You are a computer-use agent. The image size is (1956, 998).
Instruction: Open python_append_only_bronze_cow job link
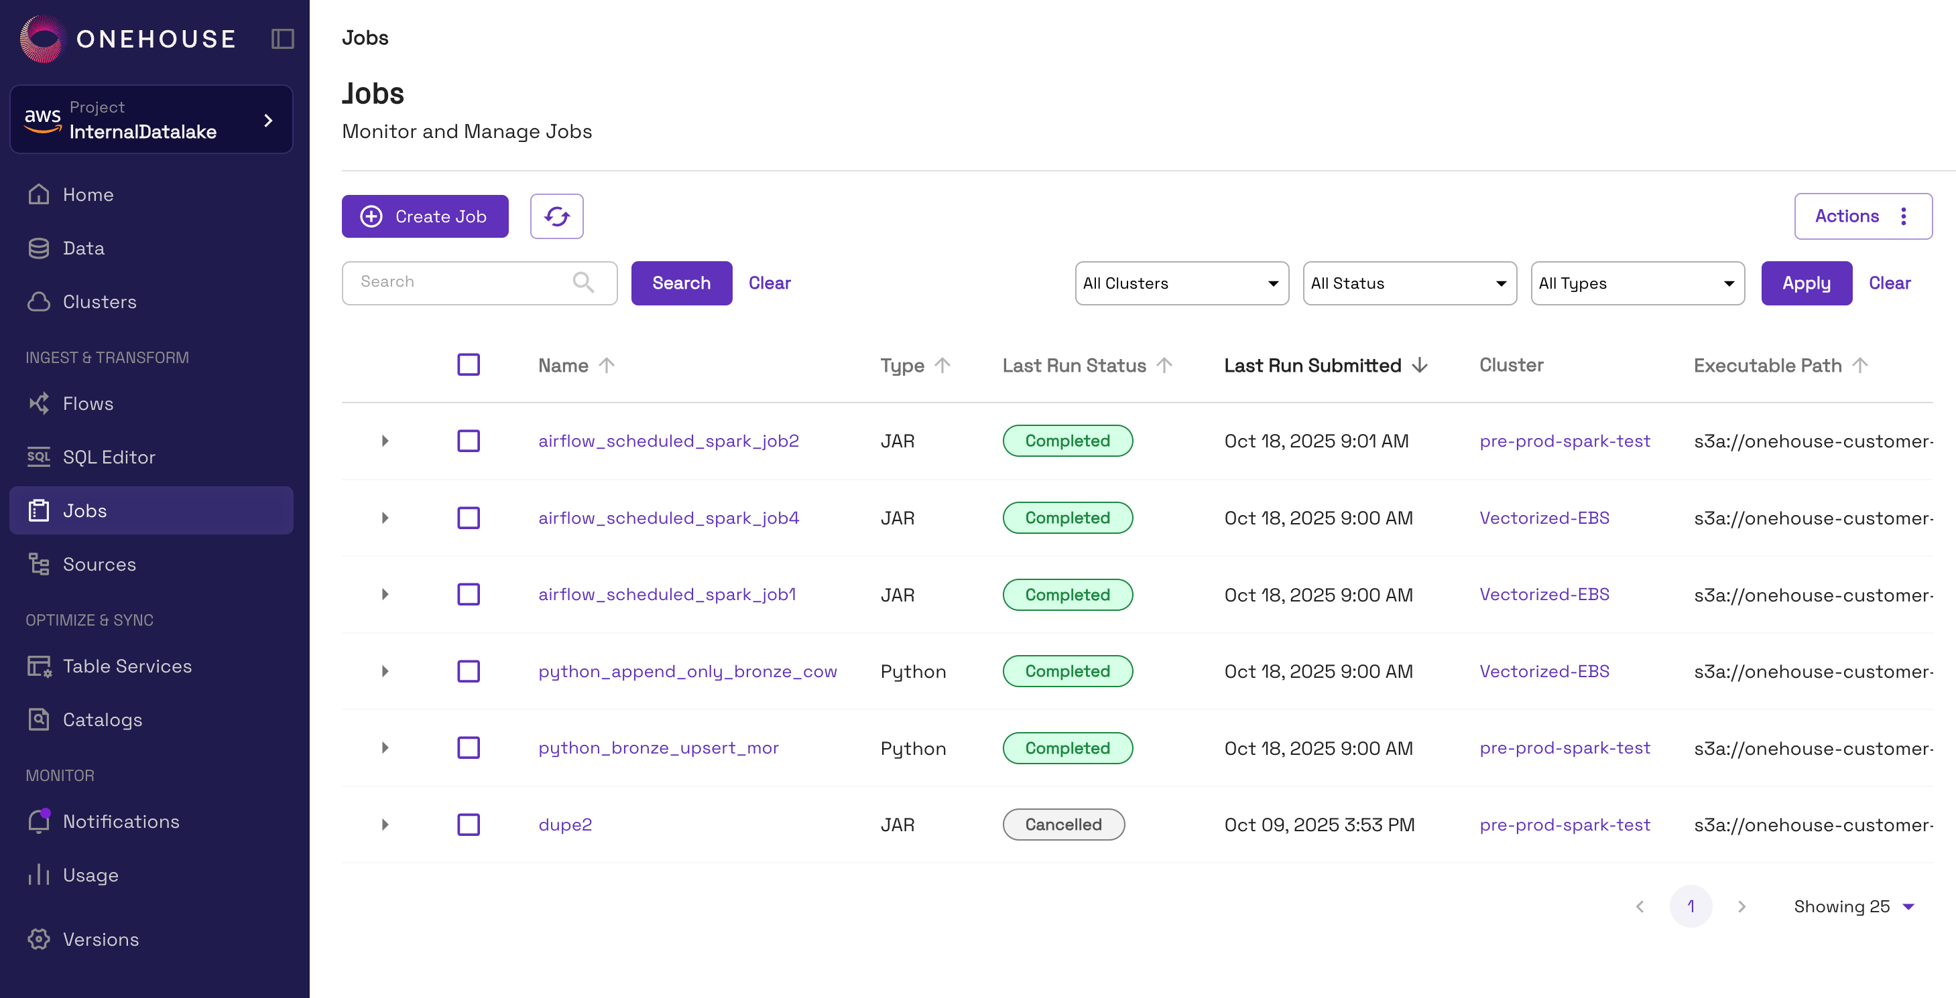coord(687,671)
